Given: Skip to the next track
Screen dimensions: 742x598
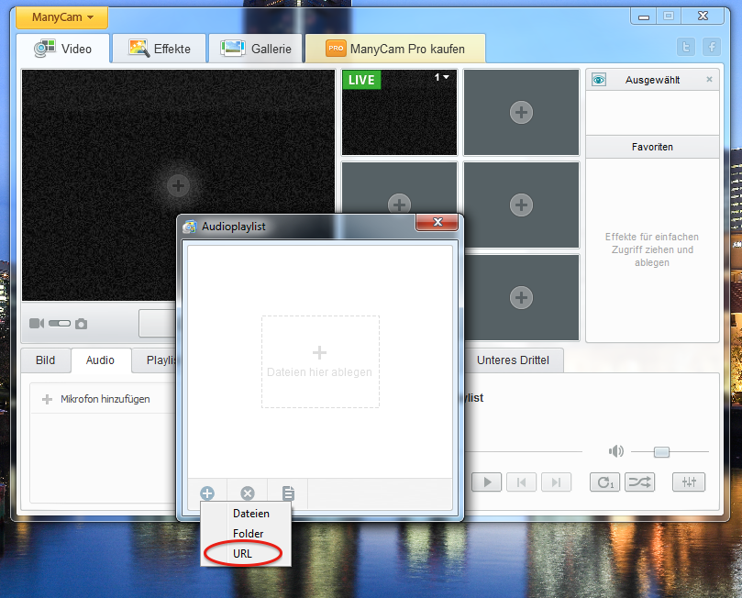Looking at the screenshot, I should (x=557, y=482).
